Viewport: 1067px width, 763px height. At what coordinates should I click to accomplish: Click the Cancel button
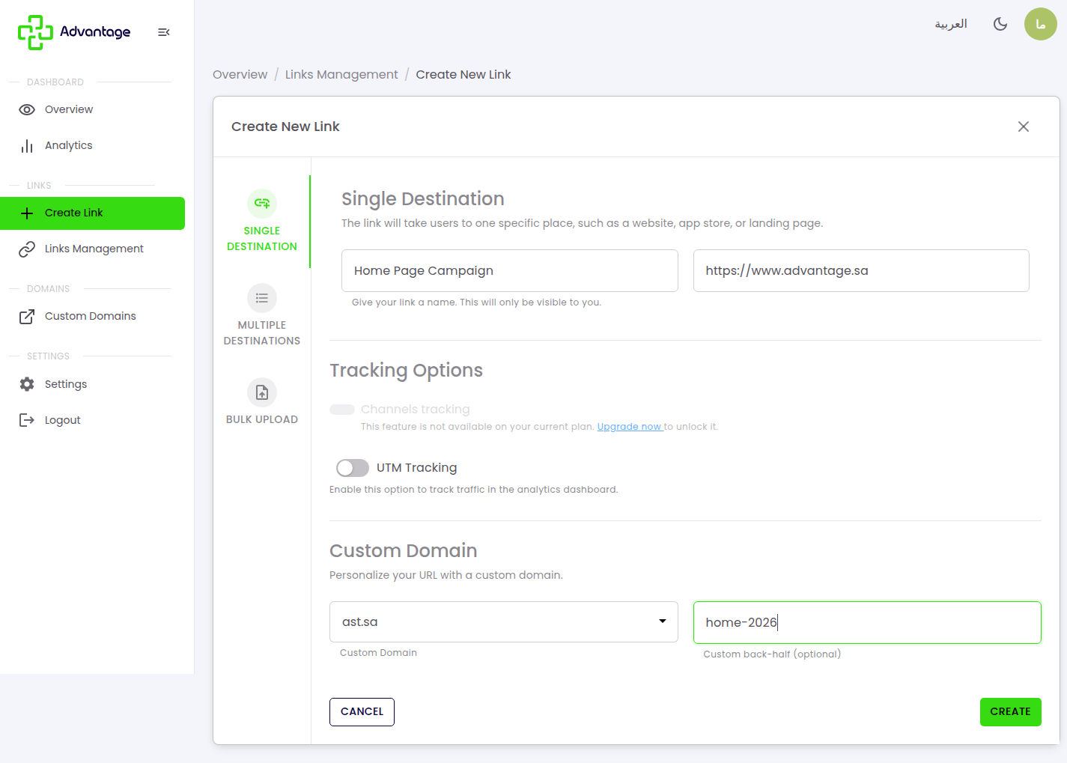point(362,712)
